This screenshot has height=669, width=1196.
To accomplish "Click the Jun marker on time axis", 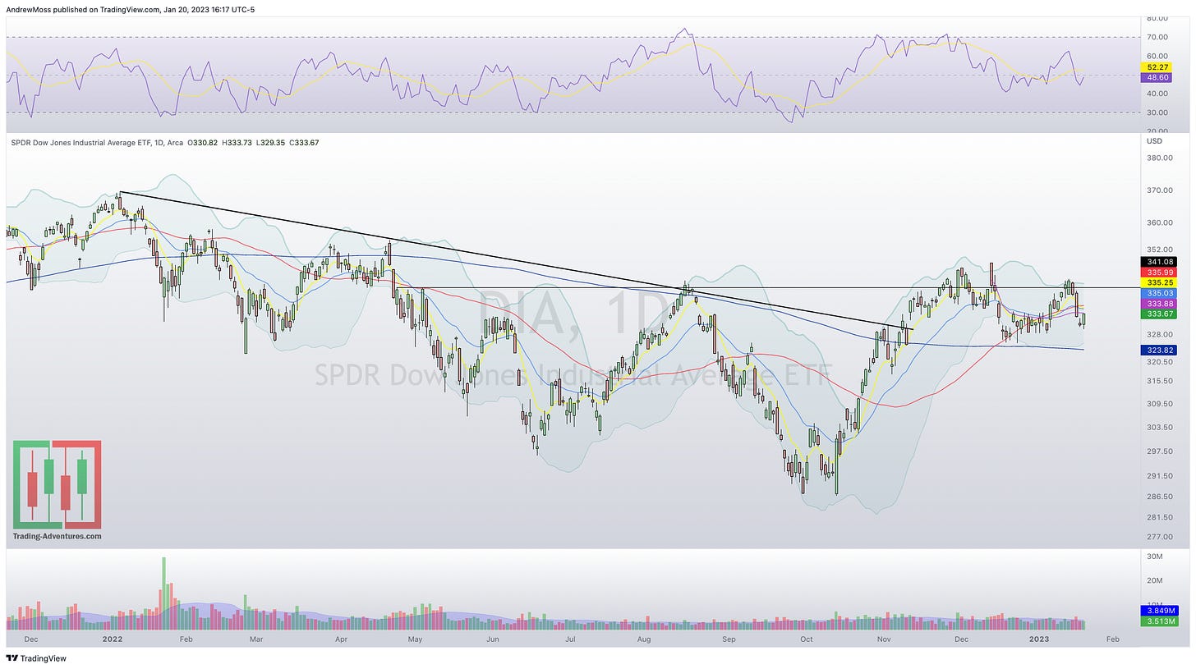I will (492, 638).
